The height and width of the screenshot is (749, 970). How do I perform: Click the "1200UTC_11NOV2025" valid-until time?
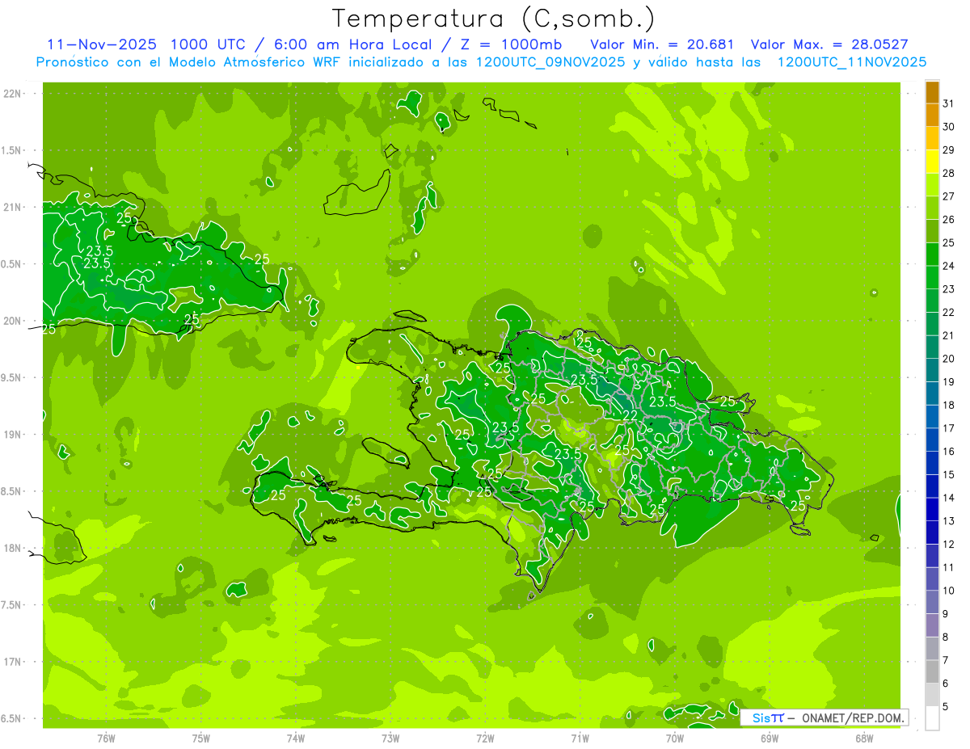click(x=852, y=62)
